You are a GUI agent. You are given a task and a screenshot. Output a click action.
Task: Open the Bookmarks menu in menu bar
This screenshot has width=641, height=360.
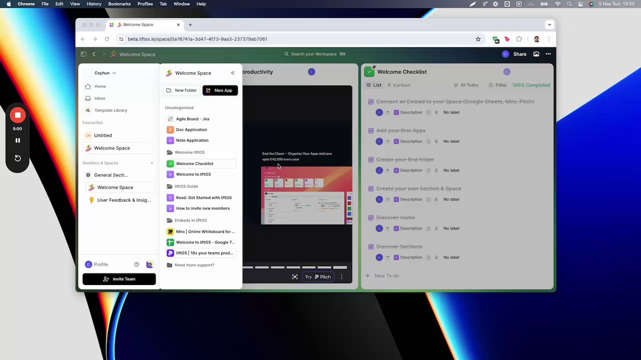(x=119, y=4)
